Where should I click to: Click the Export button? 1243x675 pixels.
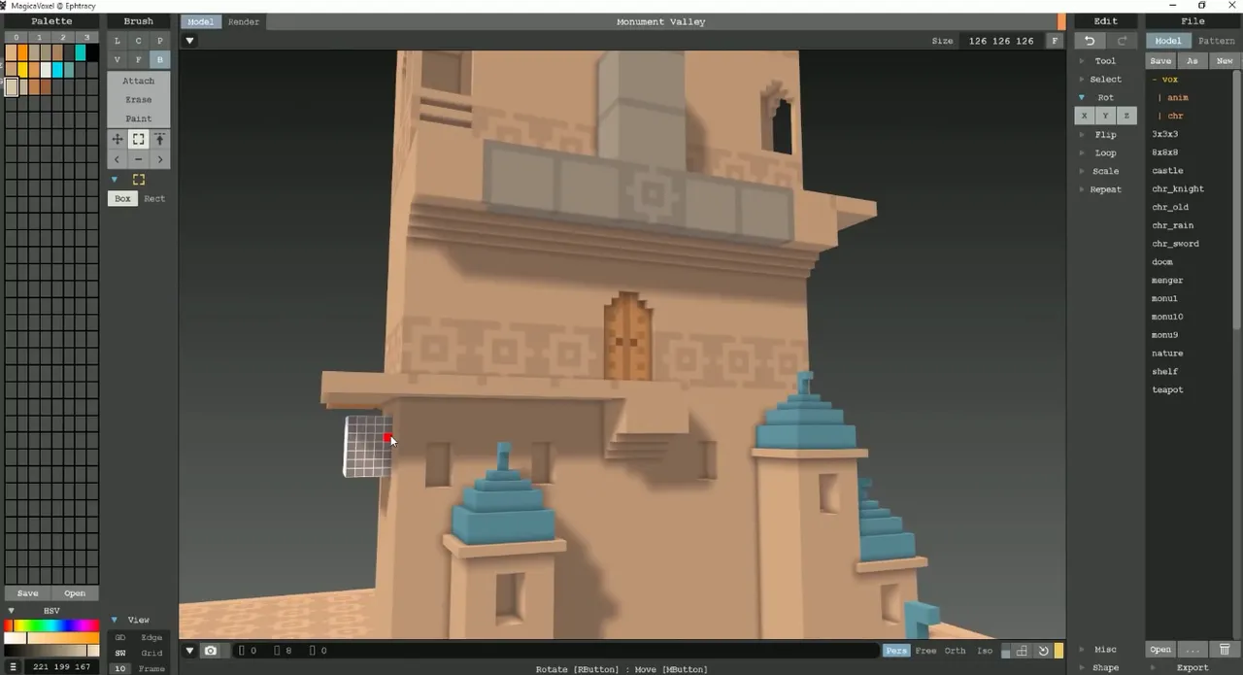1193,668
